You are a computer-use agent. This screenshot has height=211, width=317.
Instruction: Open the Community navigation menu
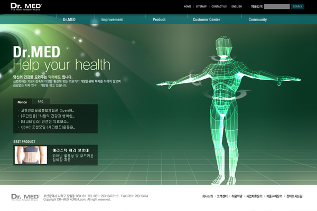click(x=258, y=20)
